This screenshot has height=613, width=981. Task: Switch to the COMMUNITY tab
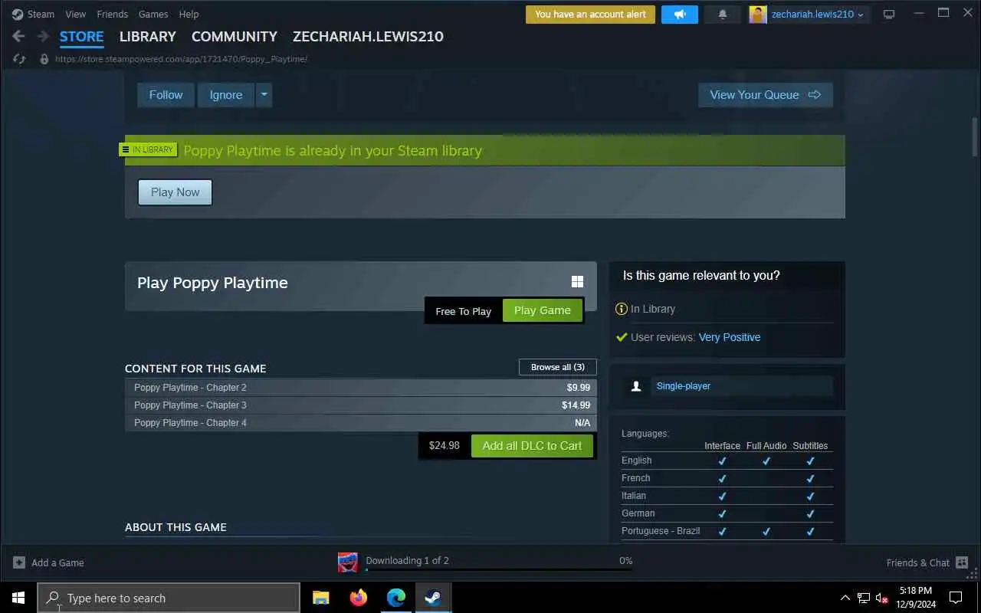click(235, 36)
